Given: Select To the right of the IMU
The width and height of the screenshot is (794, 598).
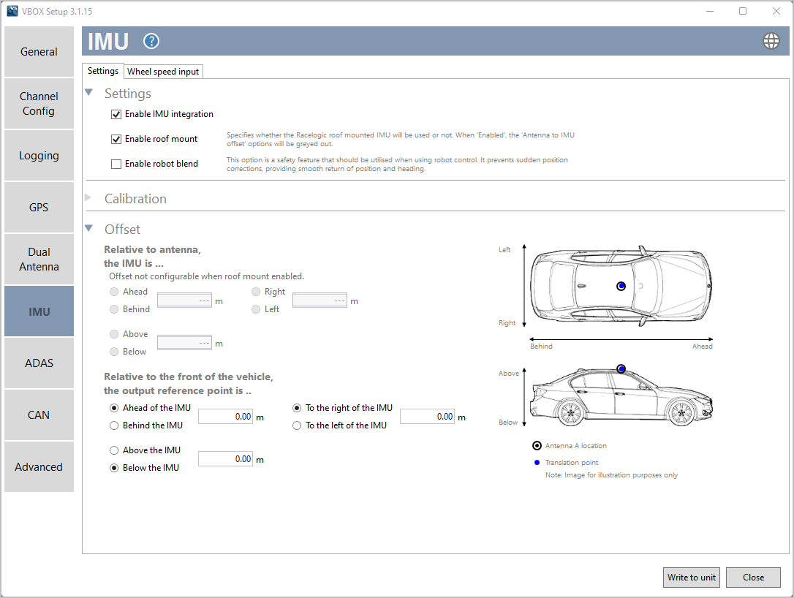Looking at the screenshot, I should coord(297,408).
